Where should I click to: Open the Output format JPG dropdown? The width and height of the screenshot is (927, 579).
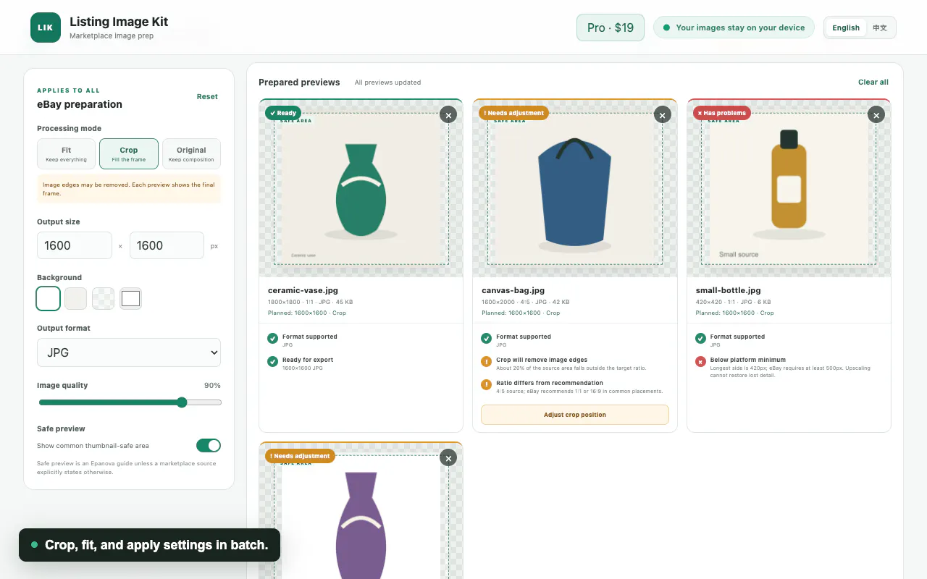point(129,352)
